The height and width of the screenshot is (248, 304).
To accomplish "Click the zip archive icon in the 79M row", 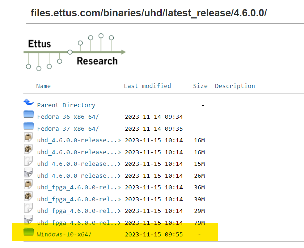I will click(28, 220).
